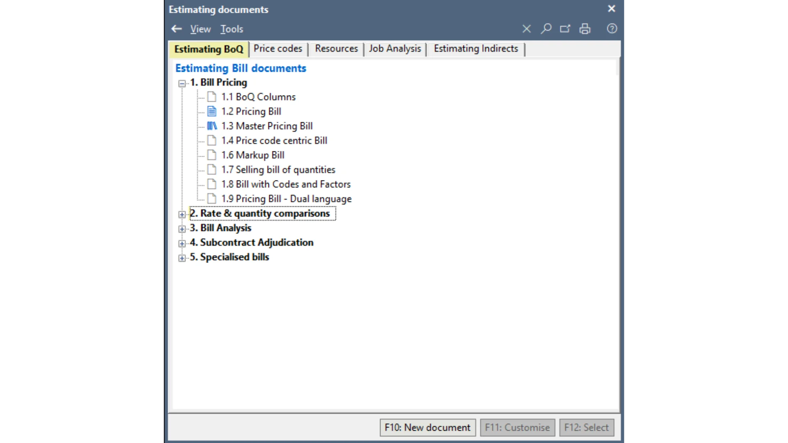Click the 1.4 Price code centric Bill icon
The height and width of the screenshot is (443, 788).
[x=212, y=140]
